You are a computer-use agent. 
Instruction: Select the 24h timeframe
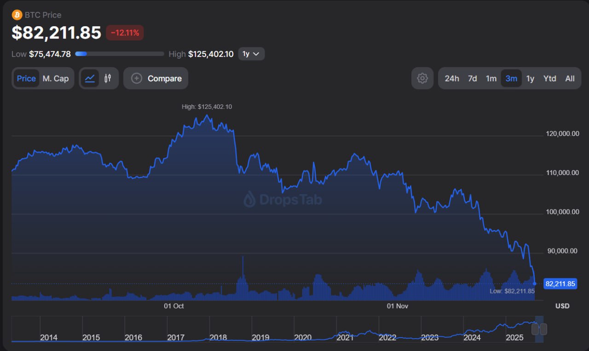pyautogui.click(x=451, y=79)
